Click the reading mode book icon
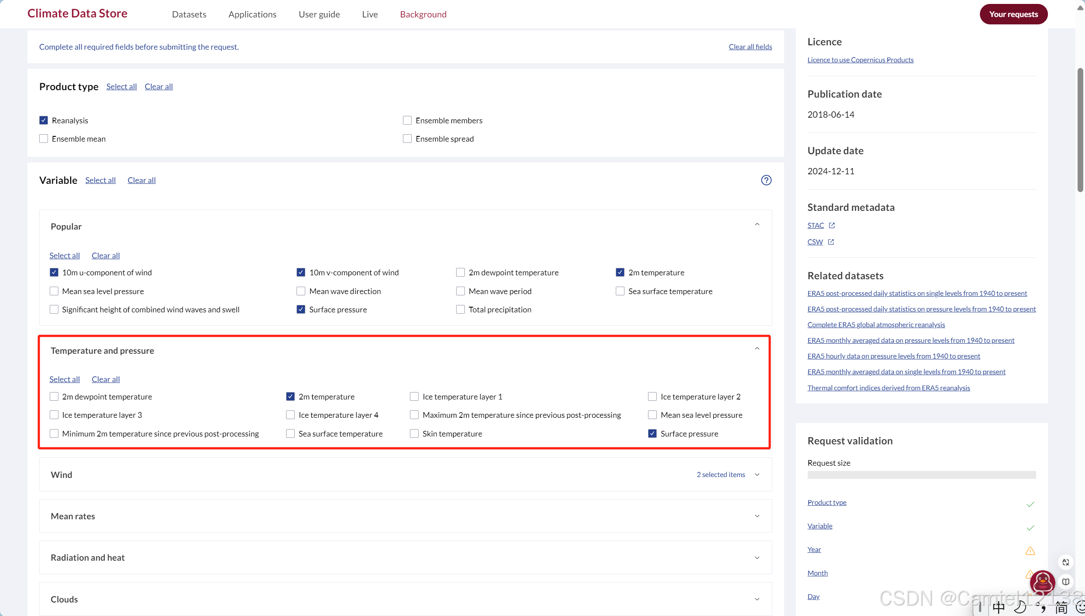 [x=1066, y=582]
